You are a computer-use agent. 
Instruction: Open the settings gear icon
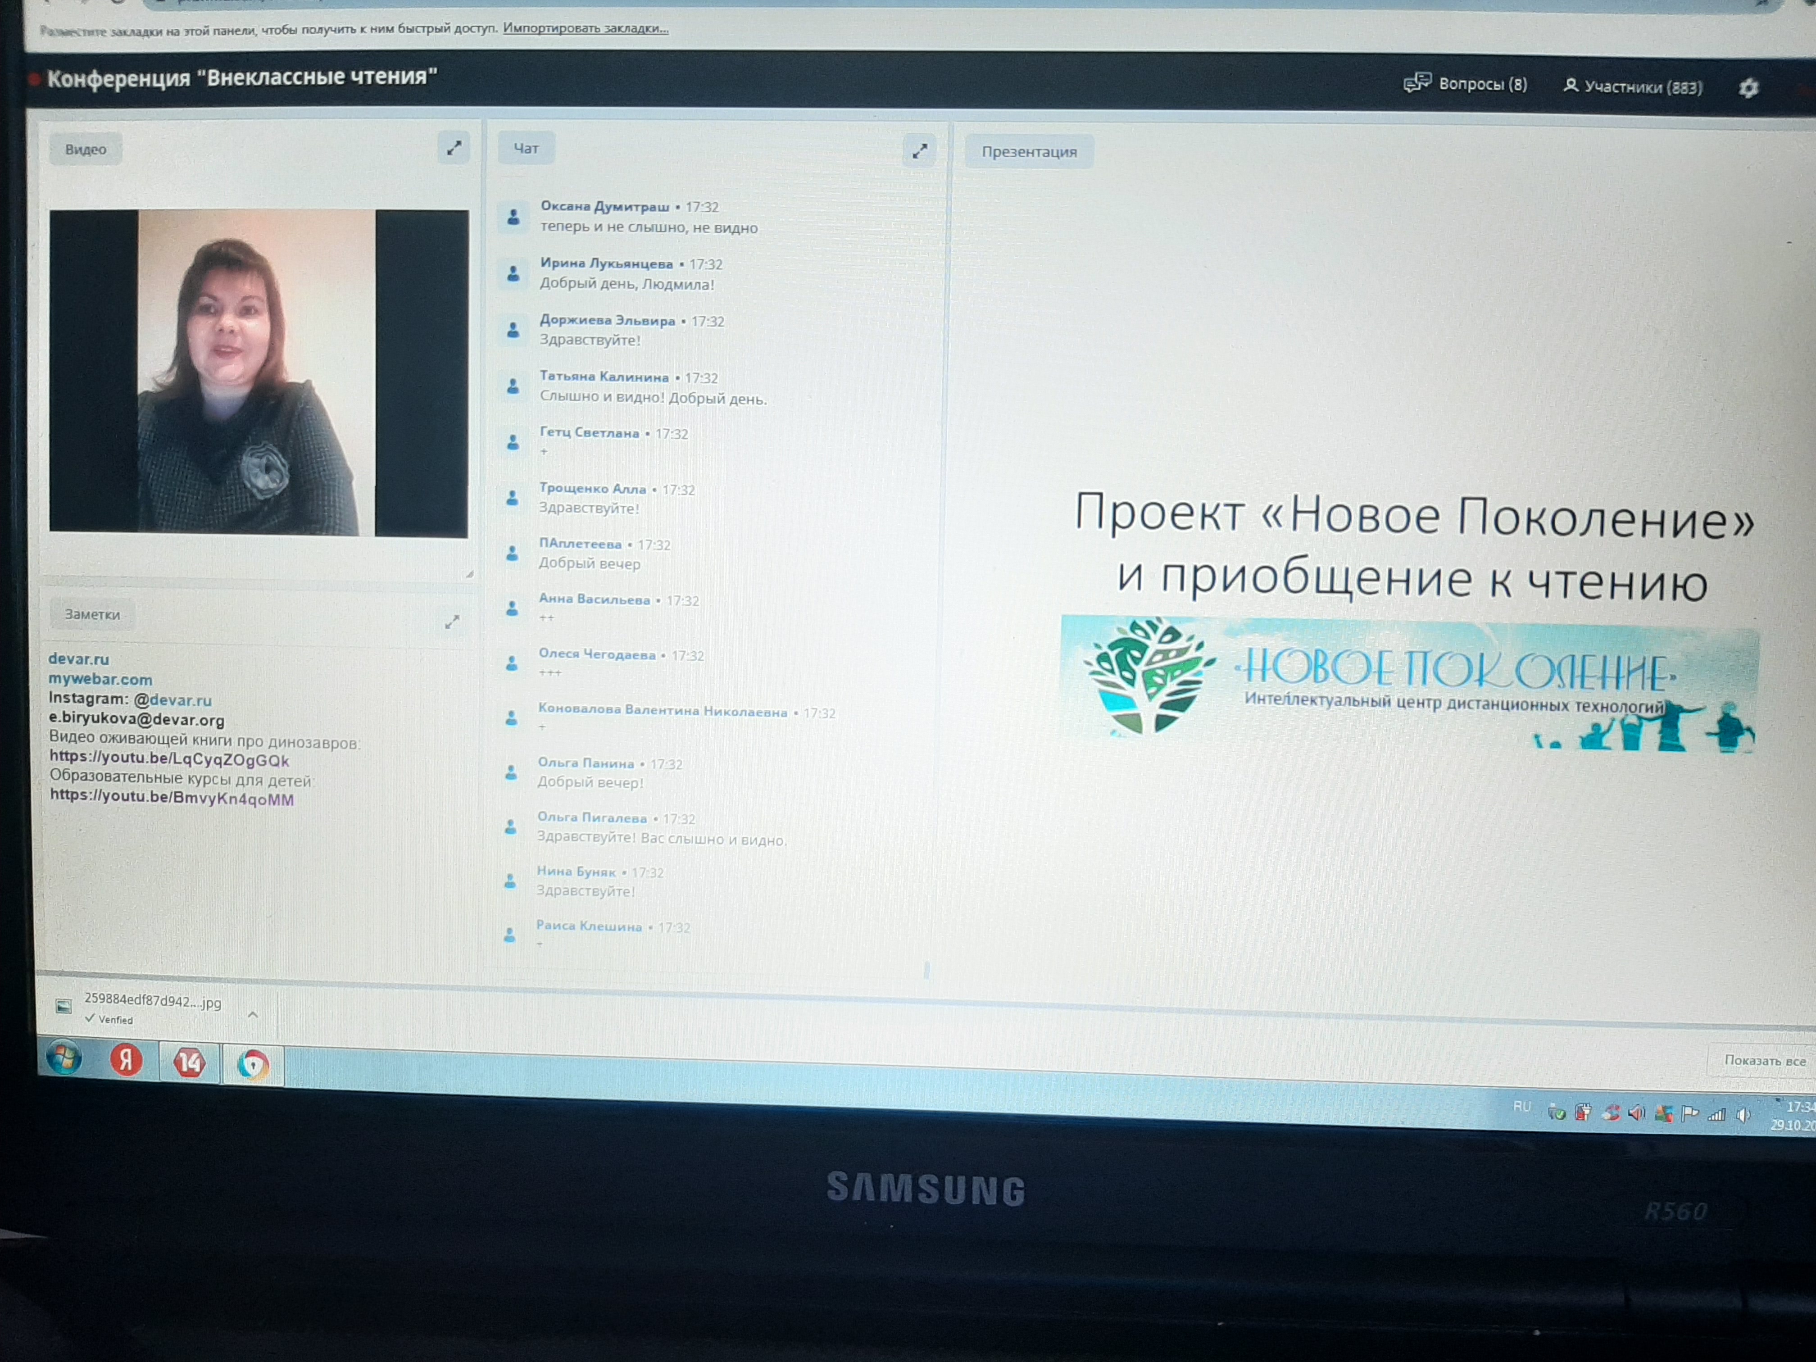[x=1748, y=88]
